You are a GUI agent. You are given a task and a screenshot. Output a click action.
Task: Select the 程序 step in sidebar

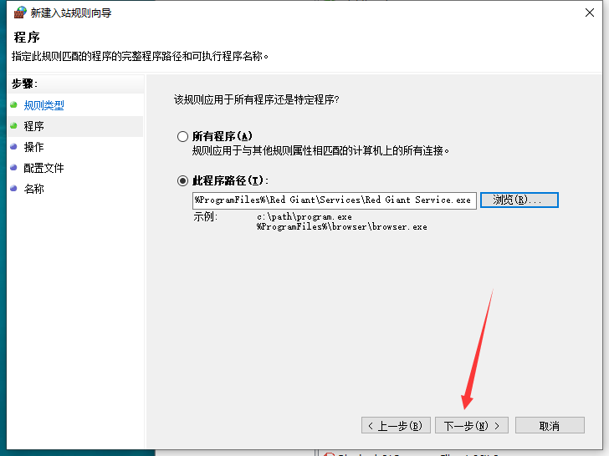point(34,126)
